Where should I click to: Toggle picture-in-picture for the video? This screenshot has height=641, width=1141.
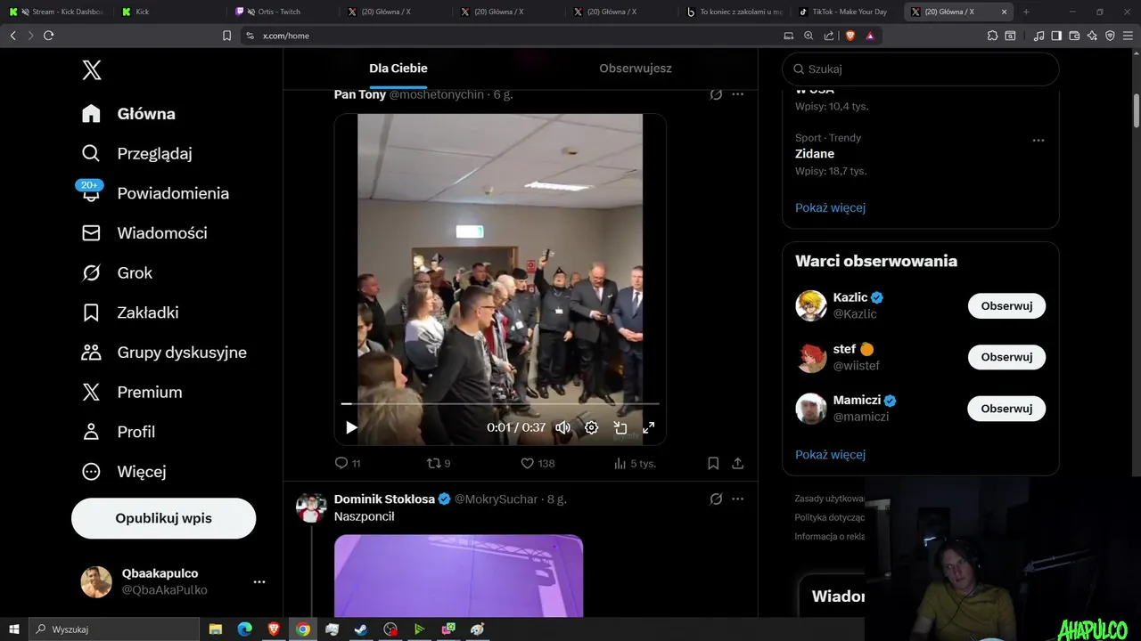click(620, 427)
